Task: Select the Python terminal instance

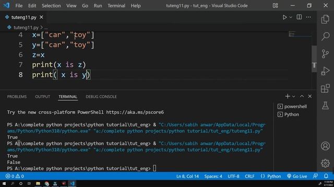Action: pos(289,114)
